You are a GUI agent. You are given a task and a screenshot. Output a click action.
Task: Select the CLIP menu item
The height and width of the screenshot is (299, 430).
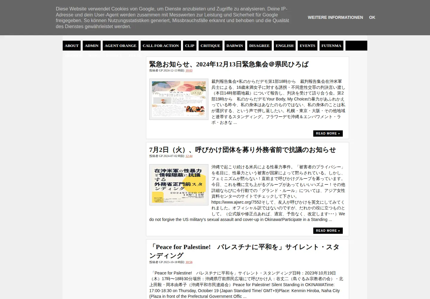coord(190,46)
